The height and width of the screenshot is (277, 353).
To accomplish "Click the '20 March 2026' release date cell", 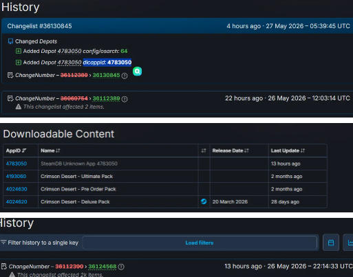I will [230, 201].
